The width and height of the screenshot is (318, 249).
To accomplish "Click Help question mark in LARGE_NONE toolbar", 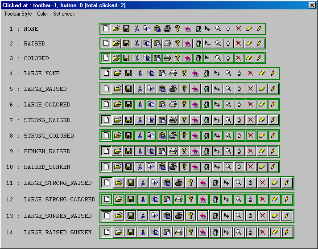I will coord(184,73).
